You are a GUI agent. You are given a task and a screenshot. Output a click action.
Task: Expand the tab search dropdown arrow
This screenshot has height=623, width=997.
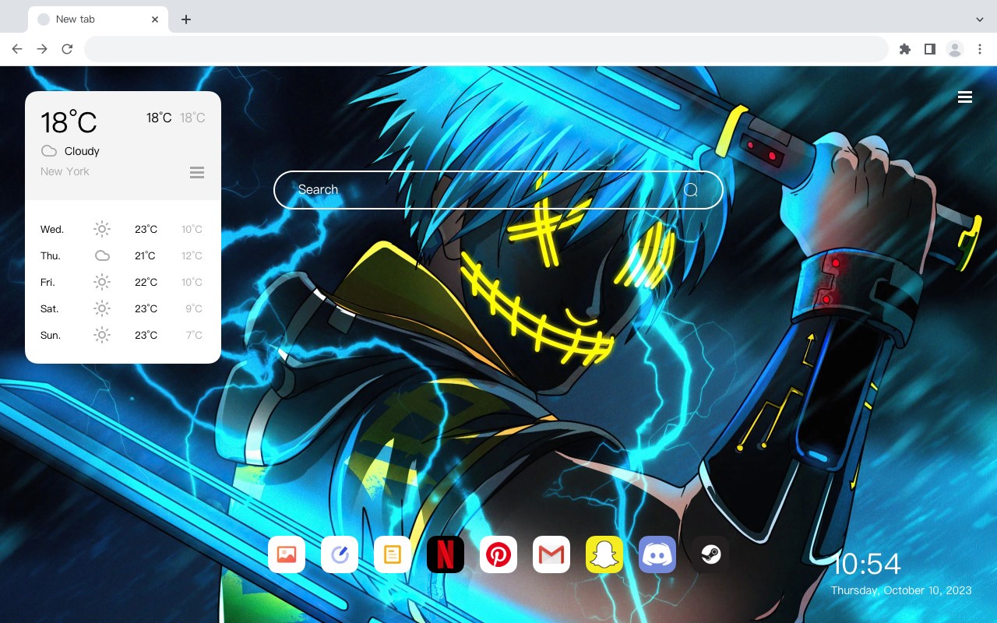coord(980,19)
